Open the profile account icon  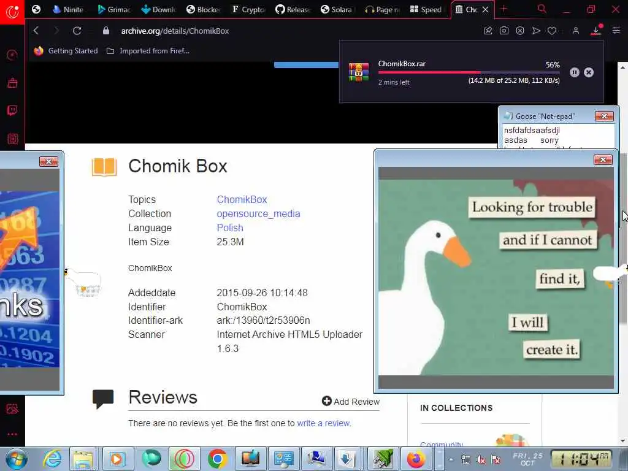coord(575,31)
